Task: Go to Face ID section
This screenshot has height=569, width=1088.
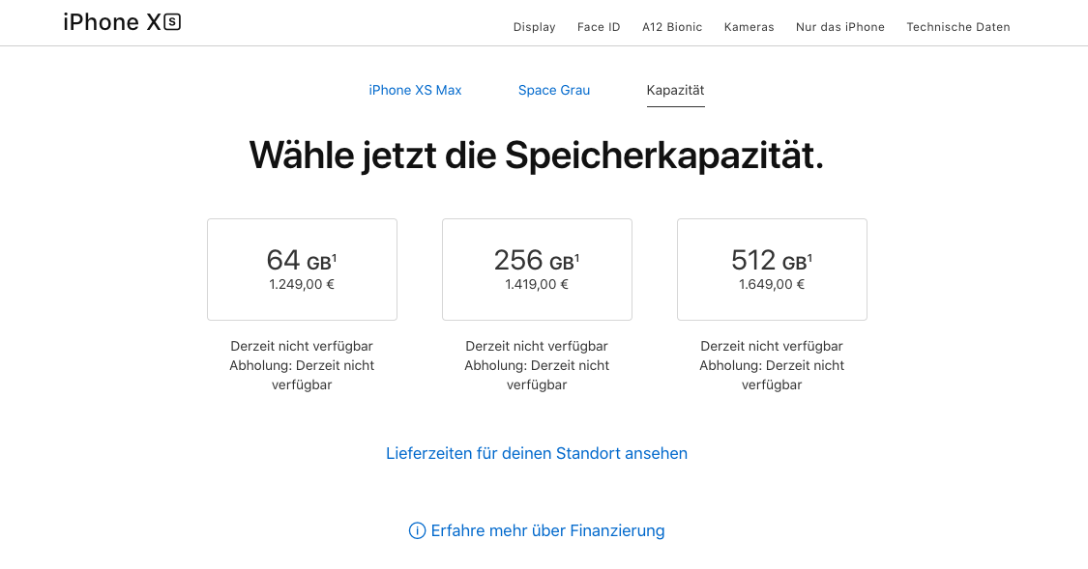Action: coord(599,27)
